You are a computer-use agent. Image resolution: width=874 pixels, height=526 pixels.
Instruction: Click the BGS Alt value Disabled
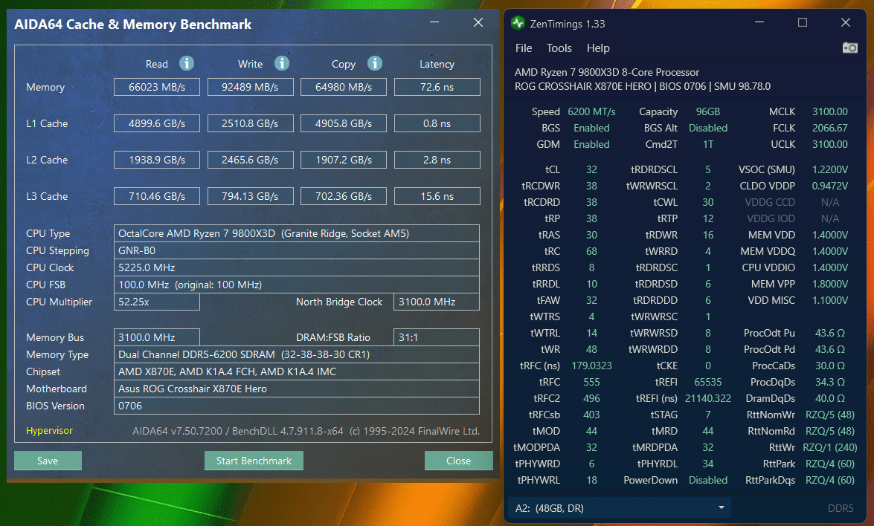pos(708,128)
